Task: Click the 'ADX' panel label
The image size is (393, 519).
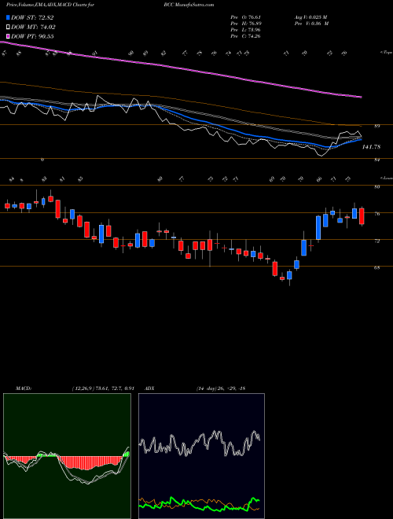Action: click(x=150, y=388)
